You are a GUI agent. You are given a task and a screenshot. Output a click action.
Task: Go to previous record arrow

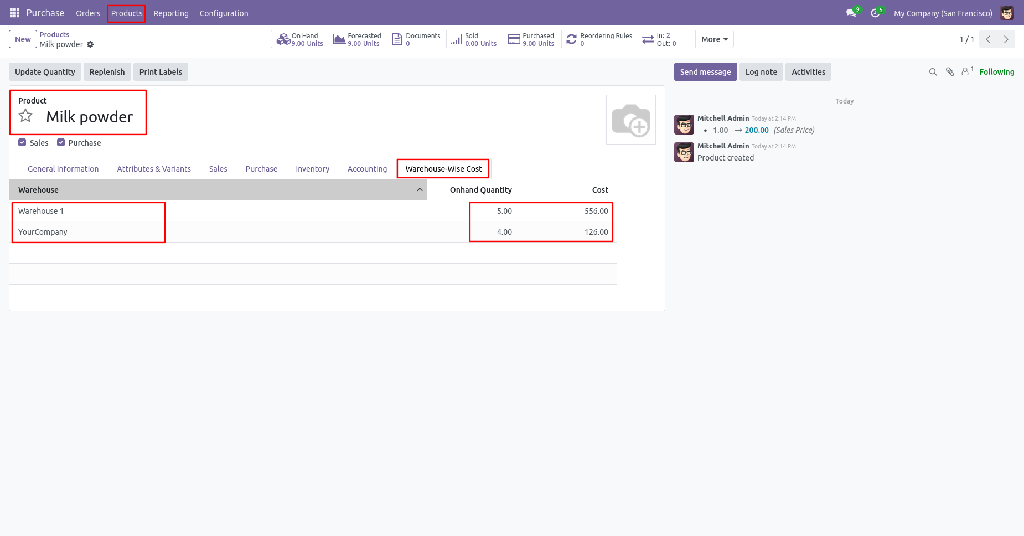[x=988, y=39]
